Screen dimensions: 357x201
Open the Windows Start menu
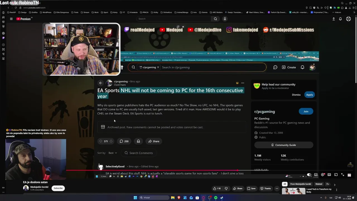135,198
